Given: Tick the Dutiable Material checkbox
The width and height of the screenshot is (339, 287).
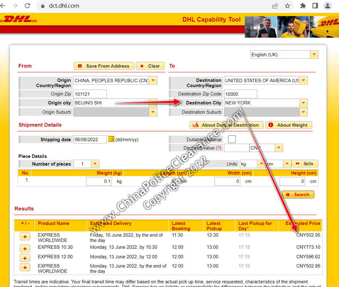Looking at the screenshot, I should tap(232, 139).
